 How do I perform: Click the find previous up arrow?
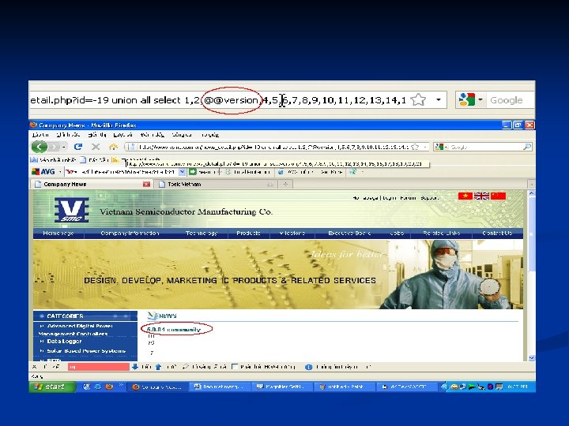(158, 367)
